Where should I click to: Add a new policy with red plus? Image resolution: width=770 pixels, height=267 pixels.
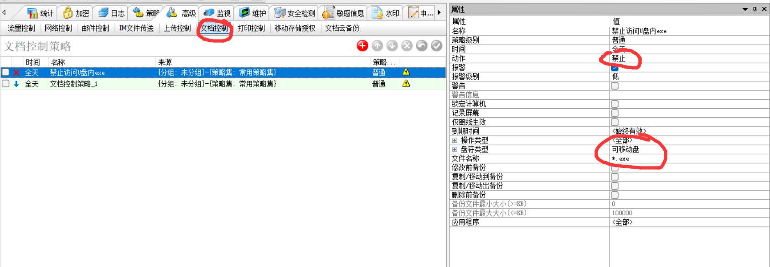pyautogui.click(x=362, y=45)
